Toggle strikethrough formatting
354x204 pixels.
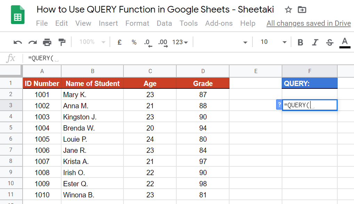pyautogui.click(x=330, y=42)
